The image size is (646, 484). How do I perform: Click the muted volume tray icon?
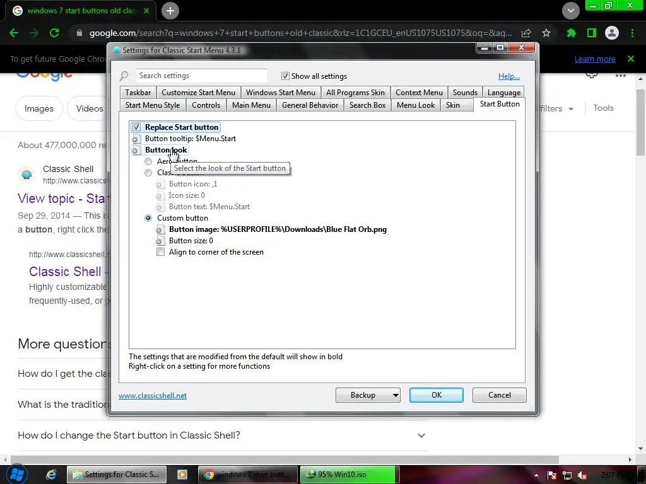click(582, 475)
